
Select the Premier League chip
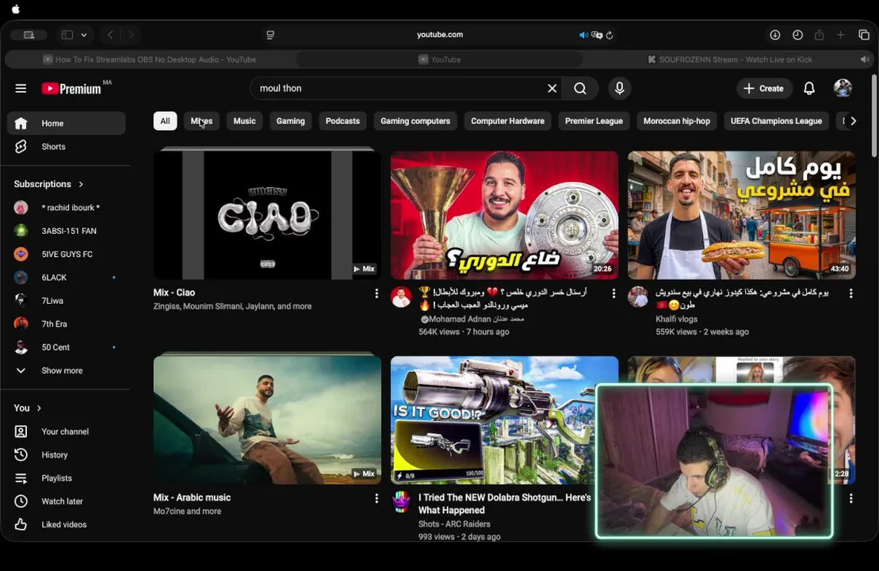[594, 121]
